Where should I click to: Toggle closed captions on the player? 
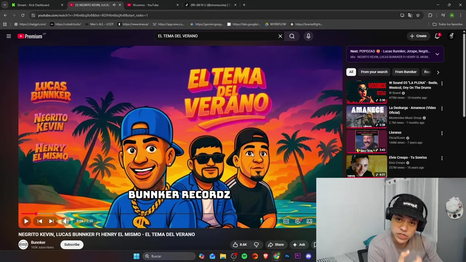click(x=286, y=221)
